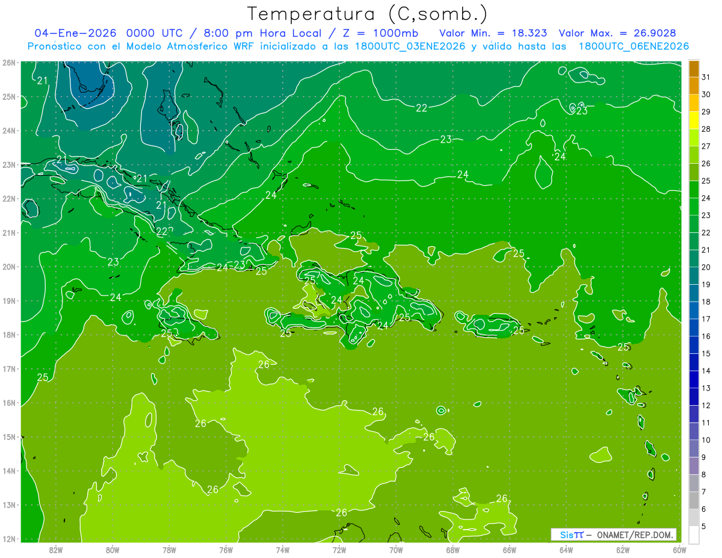
Task: Click the color scale label '10'
Action: (706, 440)
